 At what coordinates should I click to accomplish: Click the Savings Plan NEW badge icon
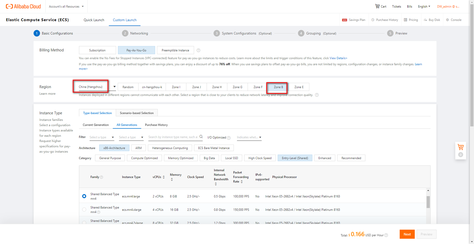(x=344, y=20)
